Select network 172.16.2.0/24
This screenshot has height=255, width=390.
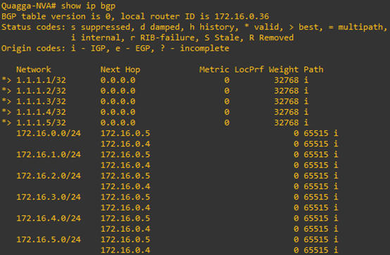pos(49,176)
